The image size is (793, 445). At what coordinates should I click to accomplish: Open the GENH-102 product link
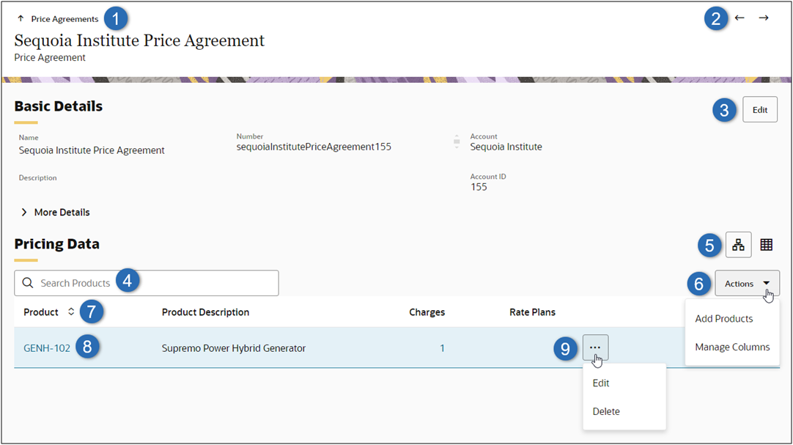(45, 347)
